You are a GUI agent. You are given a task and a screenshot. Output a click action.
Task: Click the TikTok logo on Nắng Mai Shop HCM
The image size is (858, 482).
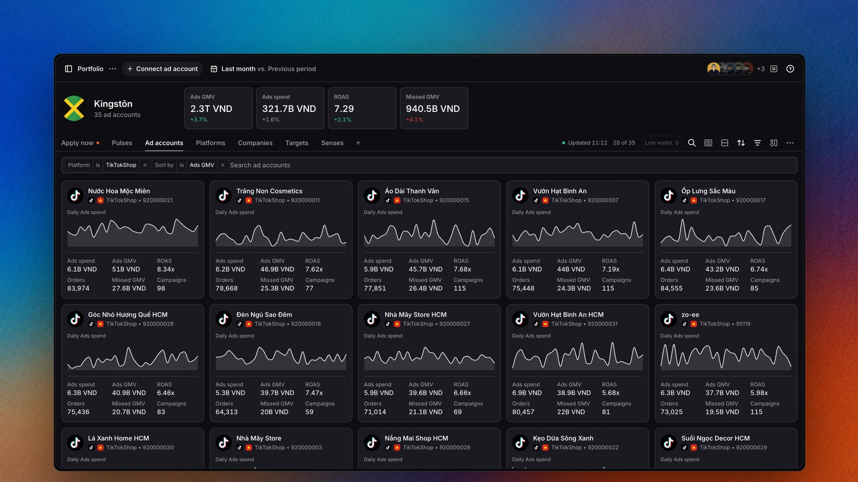[372, 443]
